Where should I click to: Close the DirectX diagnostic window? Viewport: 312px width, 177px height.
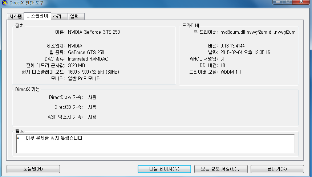(301, 2)
